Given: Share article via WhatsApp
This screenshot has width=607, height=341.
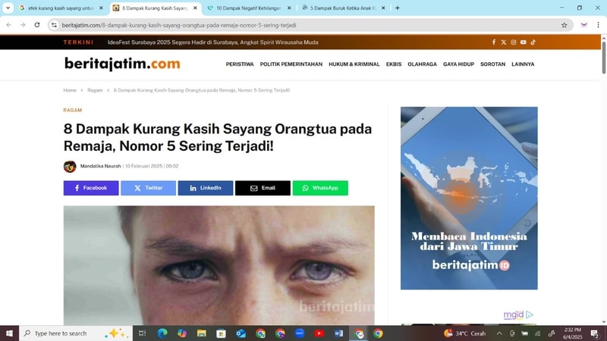Looking at the screenshot, I should pos(320,188).
